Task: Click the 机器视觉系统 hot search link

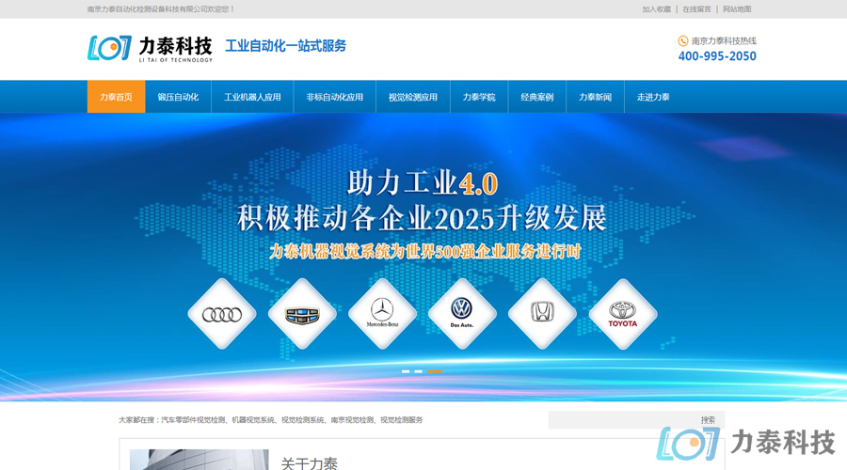Action: point(253,420)
